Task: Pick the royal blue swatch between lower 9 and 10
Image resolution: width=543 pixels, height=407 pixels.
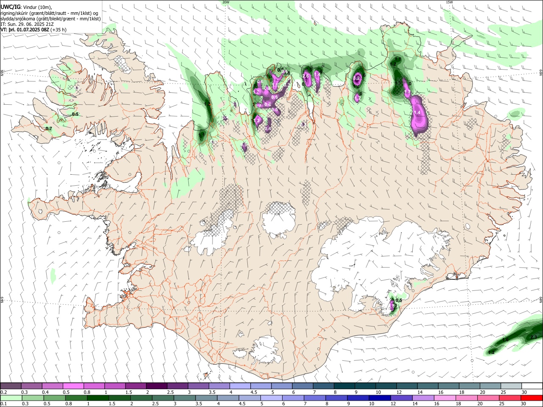Action: pyautogui.click(x=357, y=398)
